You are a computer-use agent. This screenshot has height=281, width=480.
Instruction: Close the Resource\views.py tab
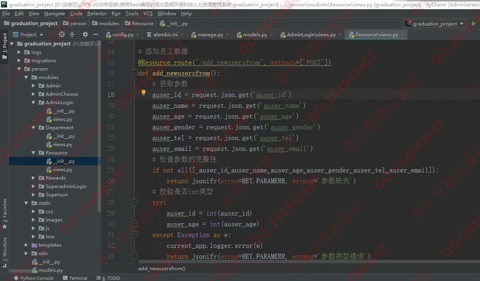[x=403, y=35]
